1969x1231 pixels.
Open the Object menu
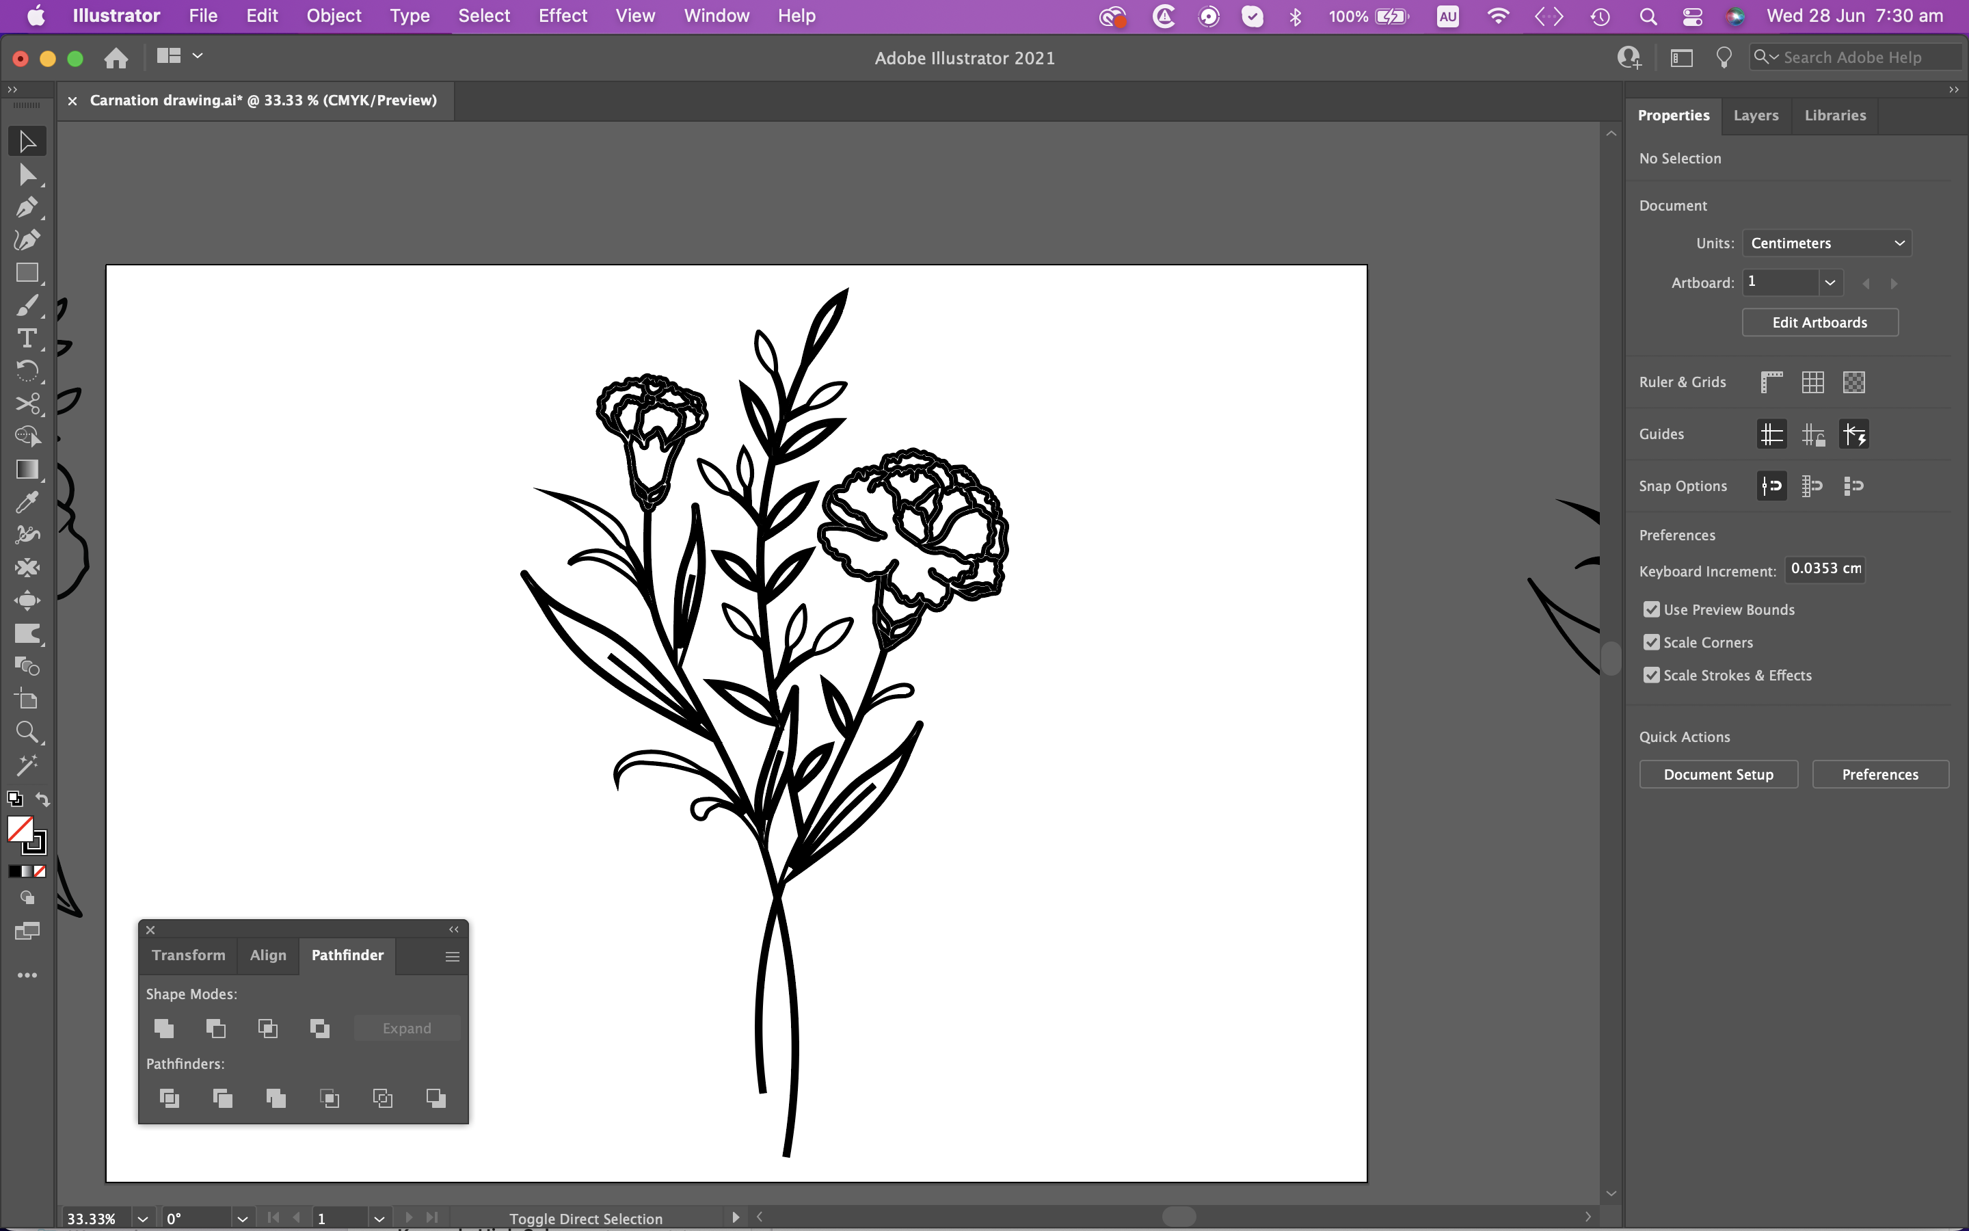pyautogui.click(x=334, y=16)
